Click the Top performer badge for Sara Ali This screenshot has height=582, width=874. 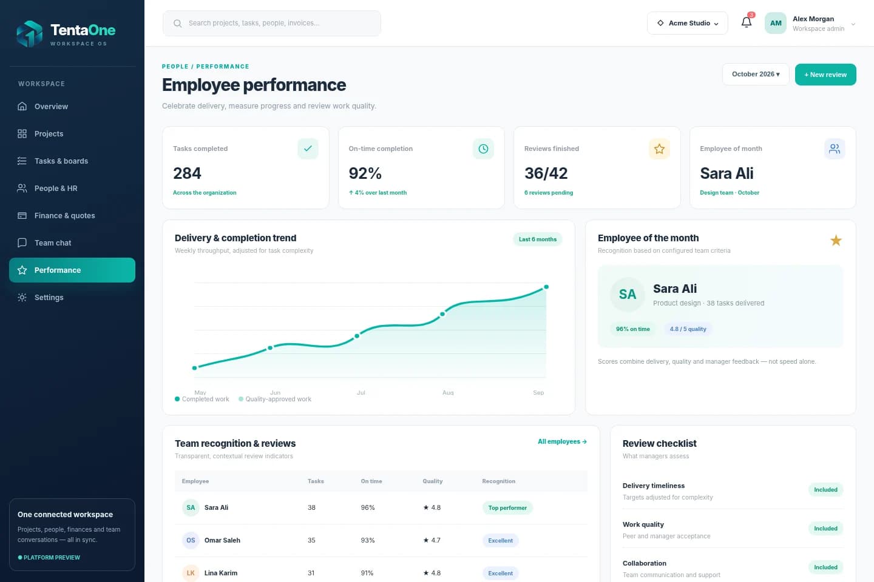click(x=507, y=508)
